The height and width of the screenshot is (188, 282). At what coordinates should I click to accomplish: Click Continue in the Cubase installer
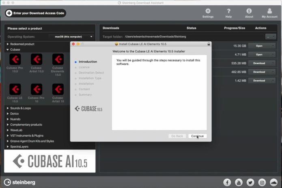[x=198, y=136]
